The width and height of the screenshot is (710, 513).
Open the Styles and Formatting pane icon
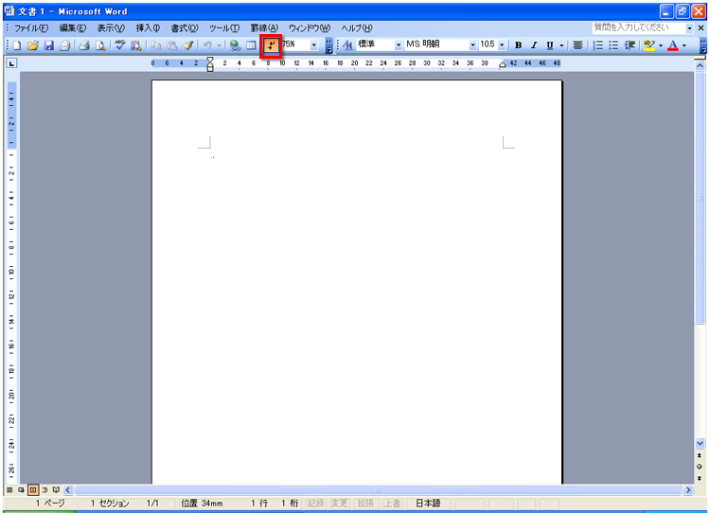[347, 44]
